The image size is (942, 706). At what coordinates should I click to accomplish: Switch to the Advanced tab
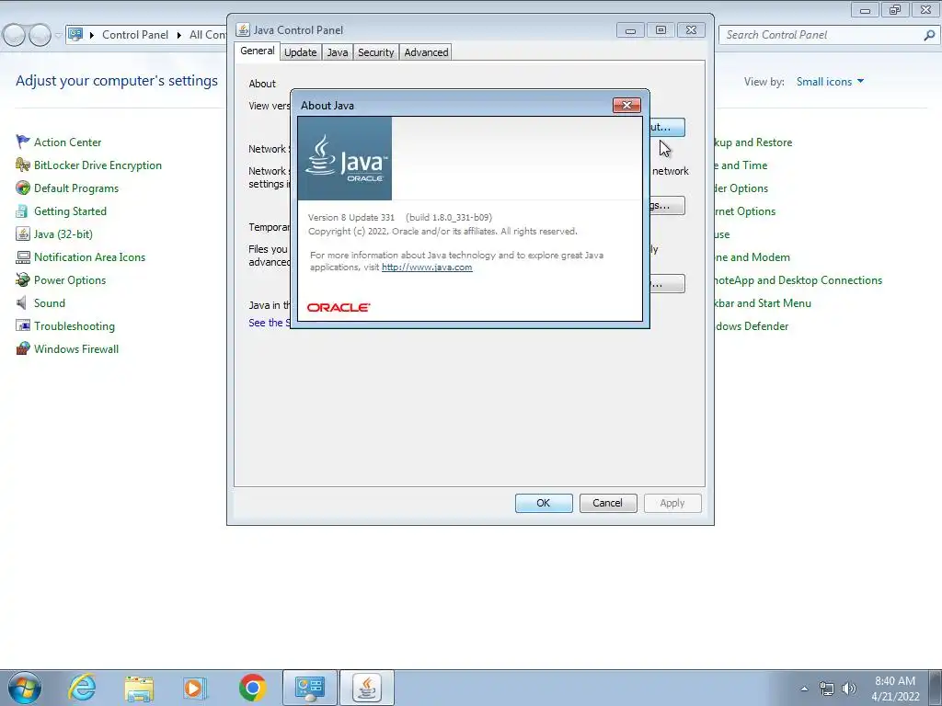[426, 52]
